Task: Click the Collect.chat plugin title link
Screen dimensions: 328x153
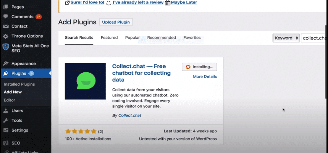Action: (x=141, y=73)
